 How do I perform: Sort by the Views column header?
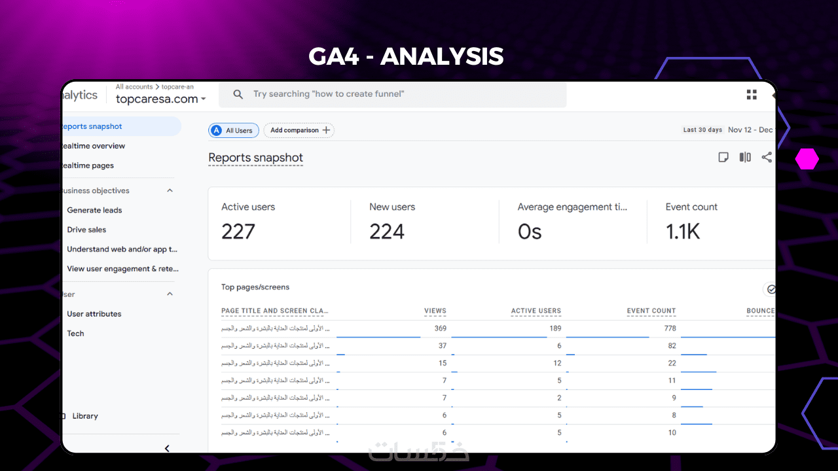pos(435,311)
